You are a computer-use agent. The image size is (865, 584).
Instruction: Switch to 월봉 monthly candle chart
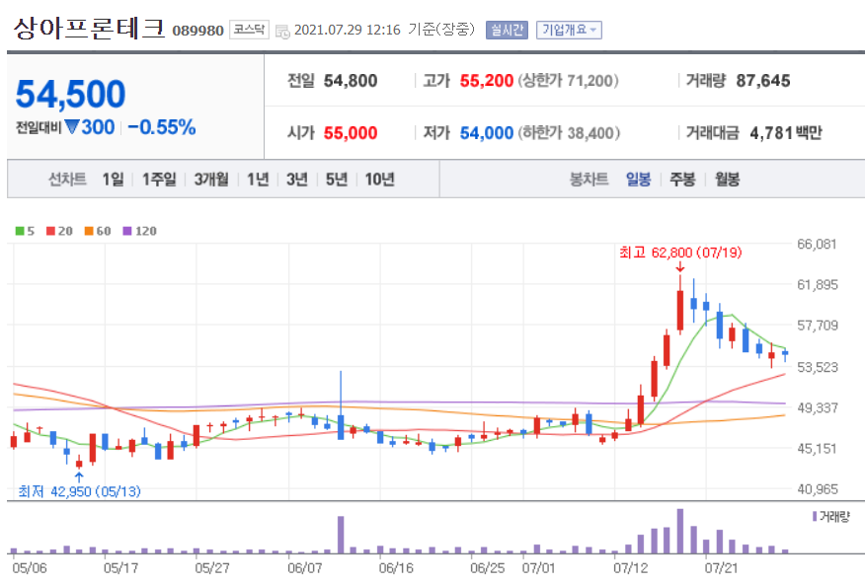pos(727,180)
